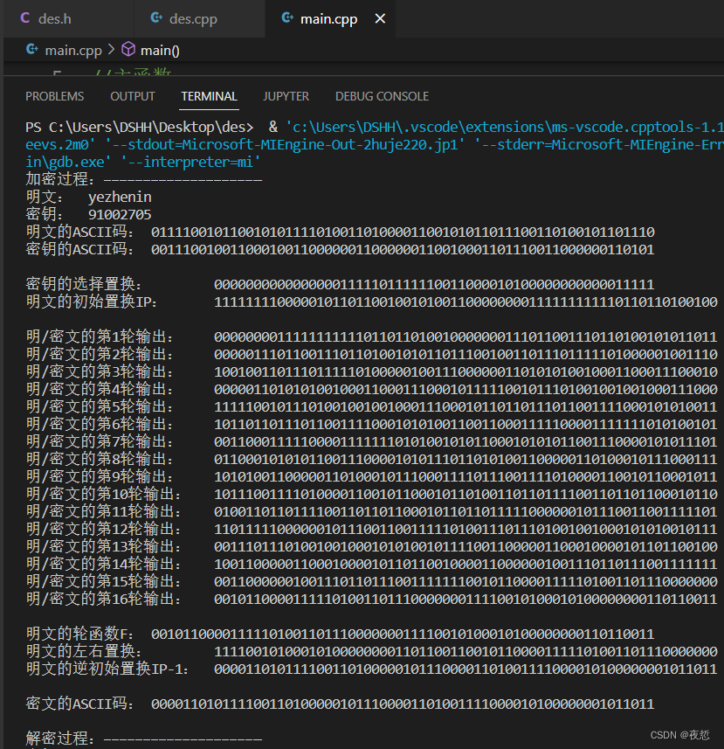Click the purple cube icon beside main()
The height and width of the screenshot is (749, 724).
pyautogui.click(x=128, y=51)
